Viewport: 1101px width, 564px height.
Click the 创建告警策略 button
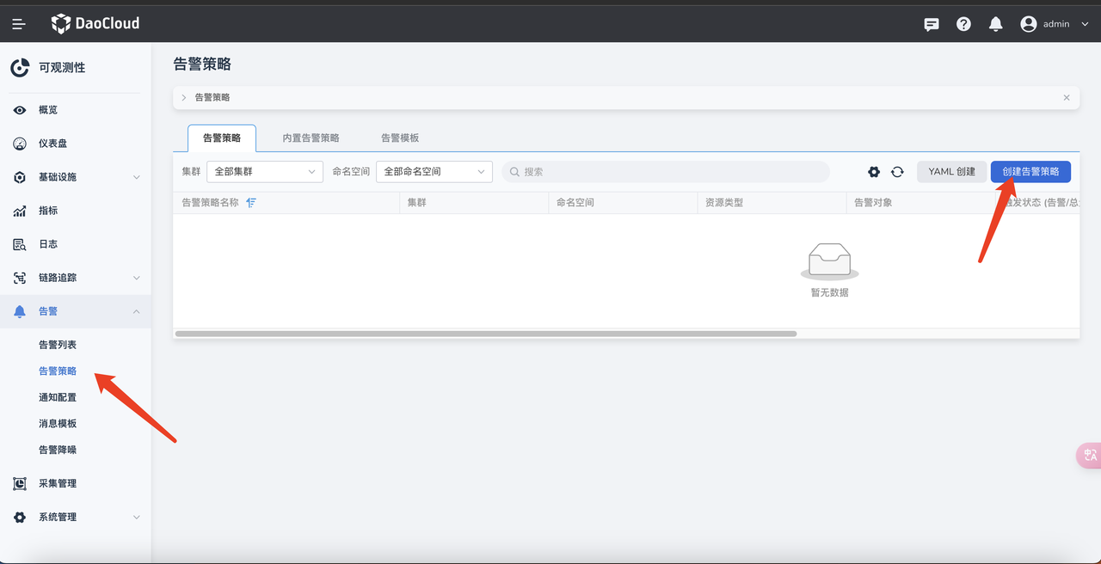(1030, 172)
